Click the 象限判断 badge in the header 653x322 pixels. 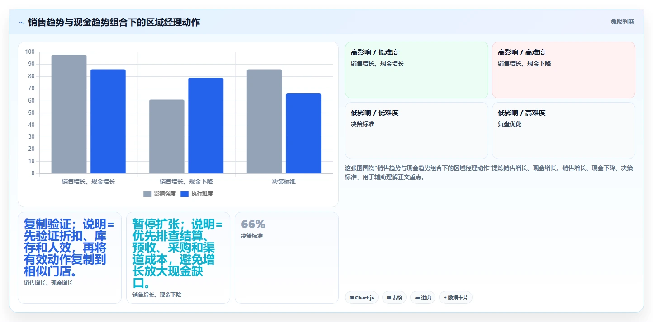click(x=622, y=22)
